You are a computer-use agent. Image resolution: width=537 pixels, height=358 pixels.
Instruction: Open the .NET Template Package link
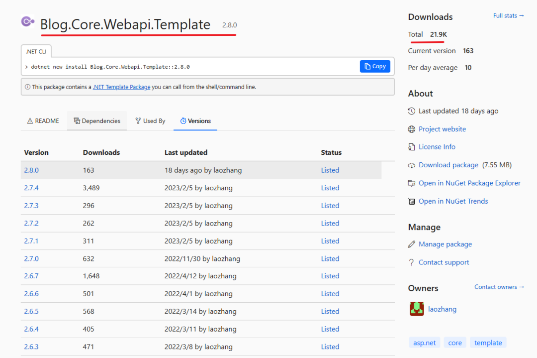(122, 87)
